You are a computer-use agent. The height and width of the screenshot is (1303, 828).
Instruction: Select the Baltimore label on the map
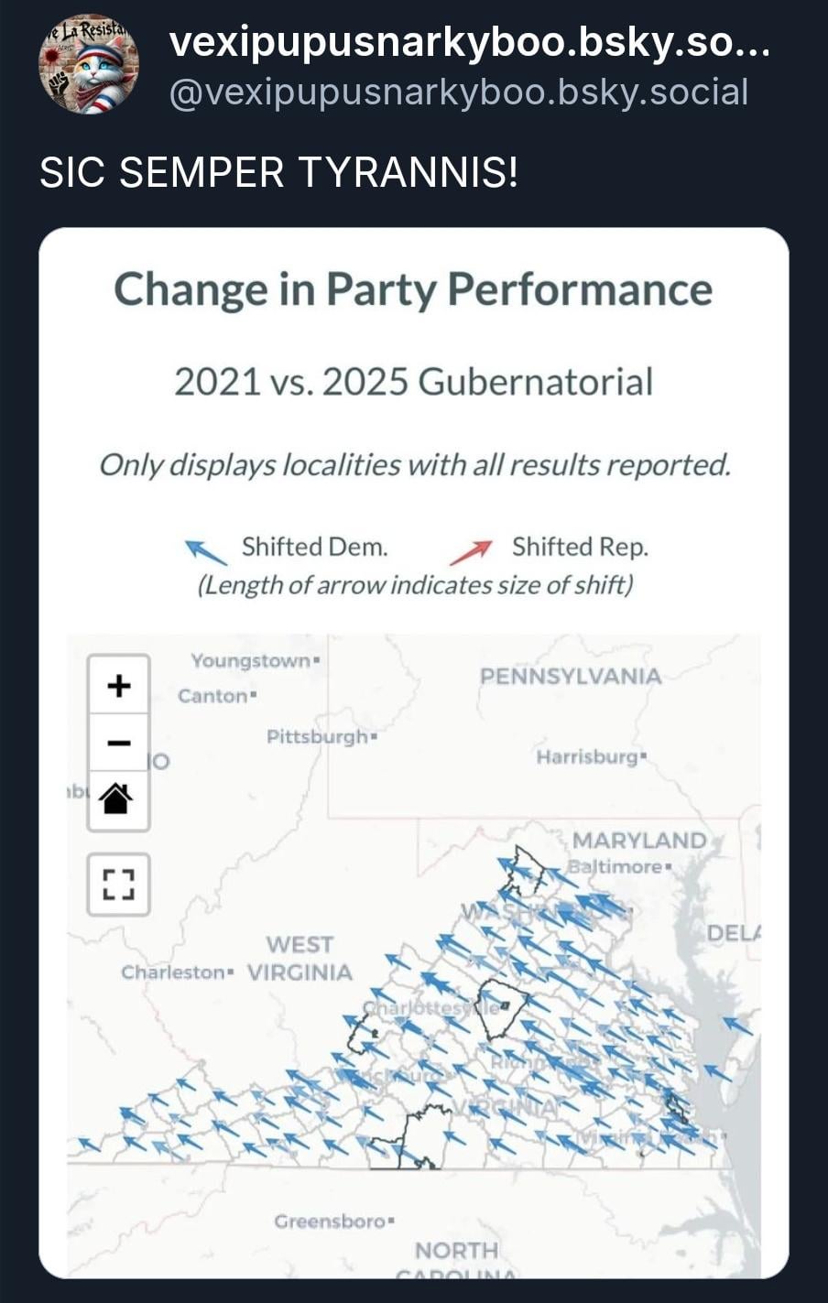pos(615,866)
